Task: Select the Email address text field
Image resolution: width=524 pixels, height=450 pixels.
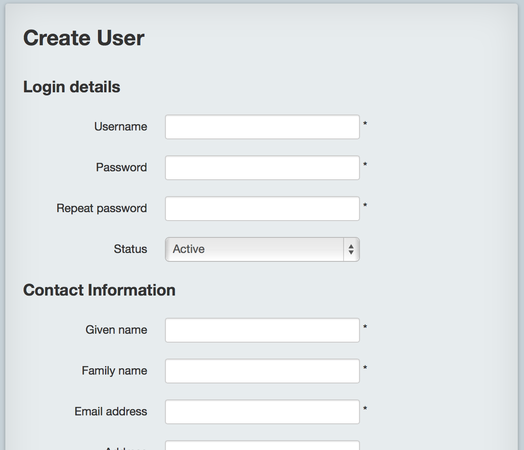Action: point(262,412)
